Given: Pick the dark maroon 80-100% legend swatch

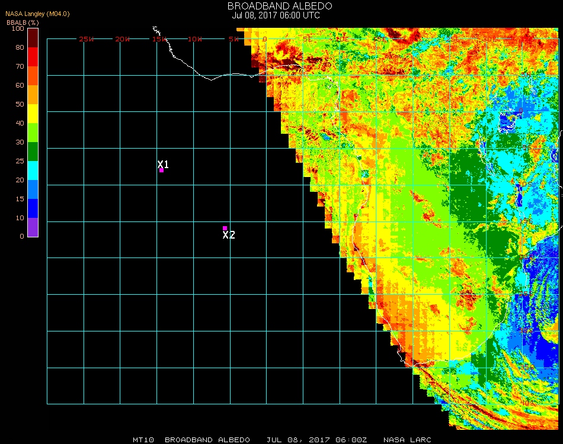Looking at the screenshot, I should (x=33, y=38).
